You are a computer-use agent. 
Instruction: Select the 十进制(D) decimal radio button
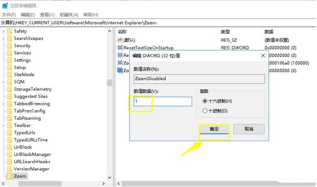tap(205, 111)
